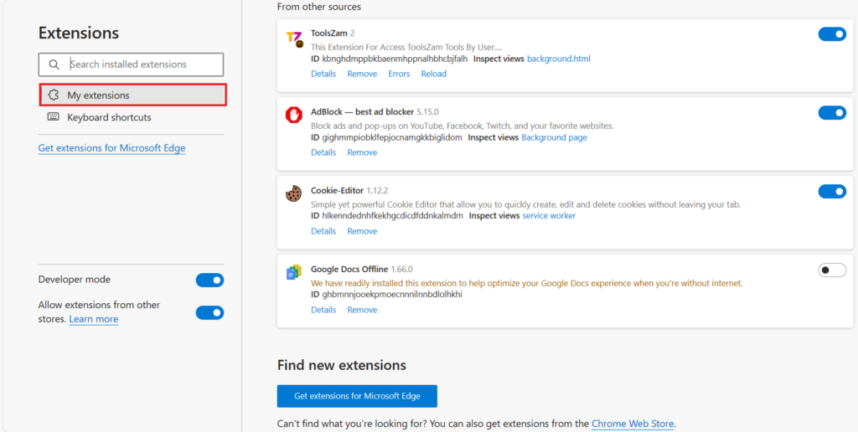Click the orange Google Docs Offline notice
Screen dimensions: 858x432
(x=526, y=283)
